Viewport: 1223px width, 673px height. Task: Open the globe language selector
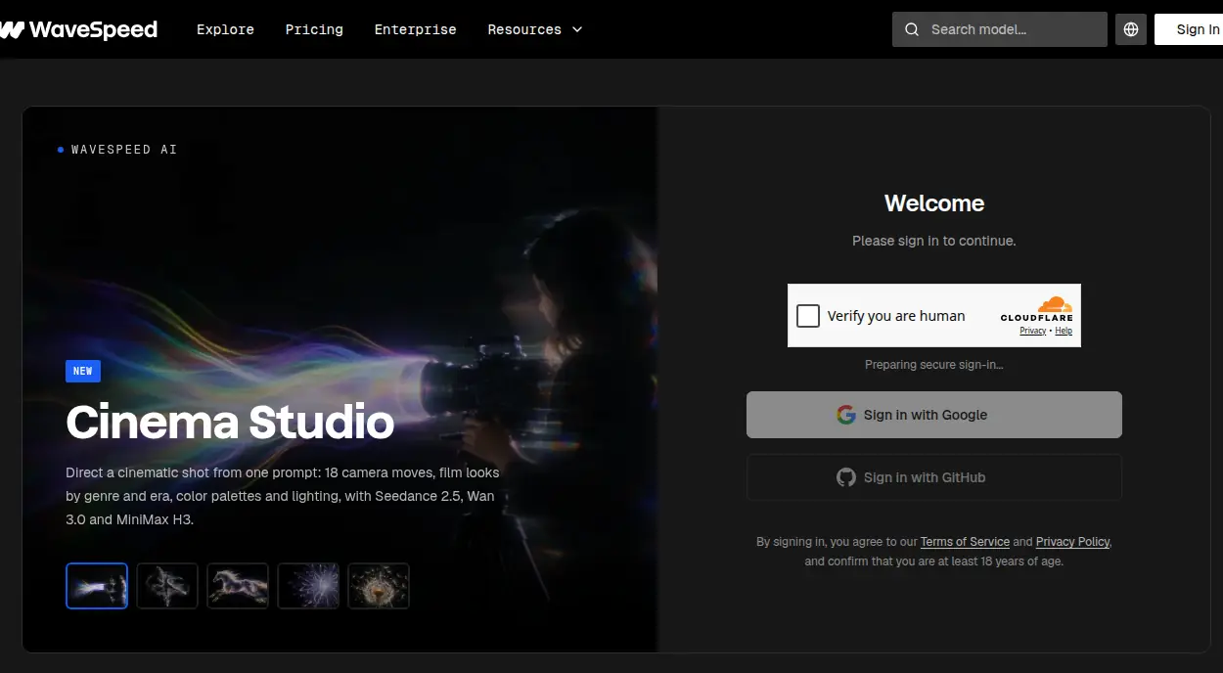click(x=1131, y=29)
